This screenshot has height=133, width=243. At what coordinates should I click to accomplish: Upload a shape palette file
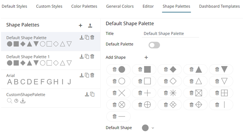(x=90, y=25)
